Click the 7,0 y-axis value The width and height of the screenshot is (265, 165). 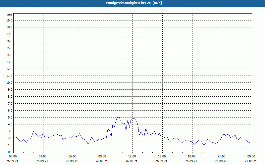click(10, 103)
